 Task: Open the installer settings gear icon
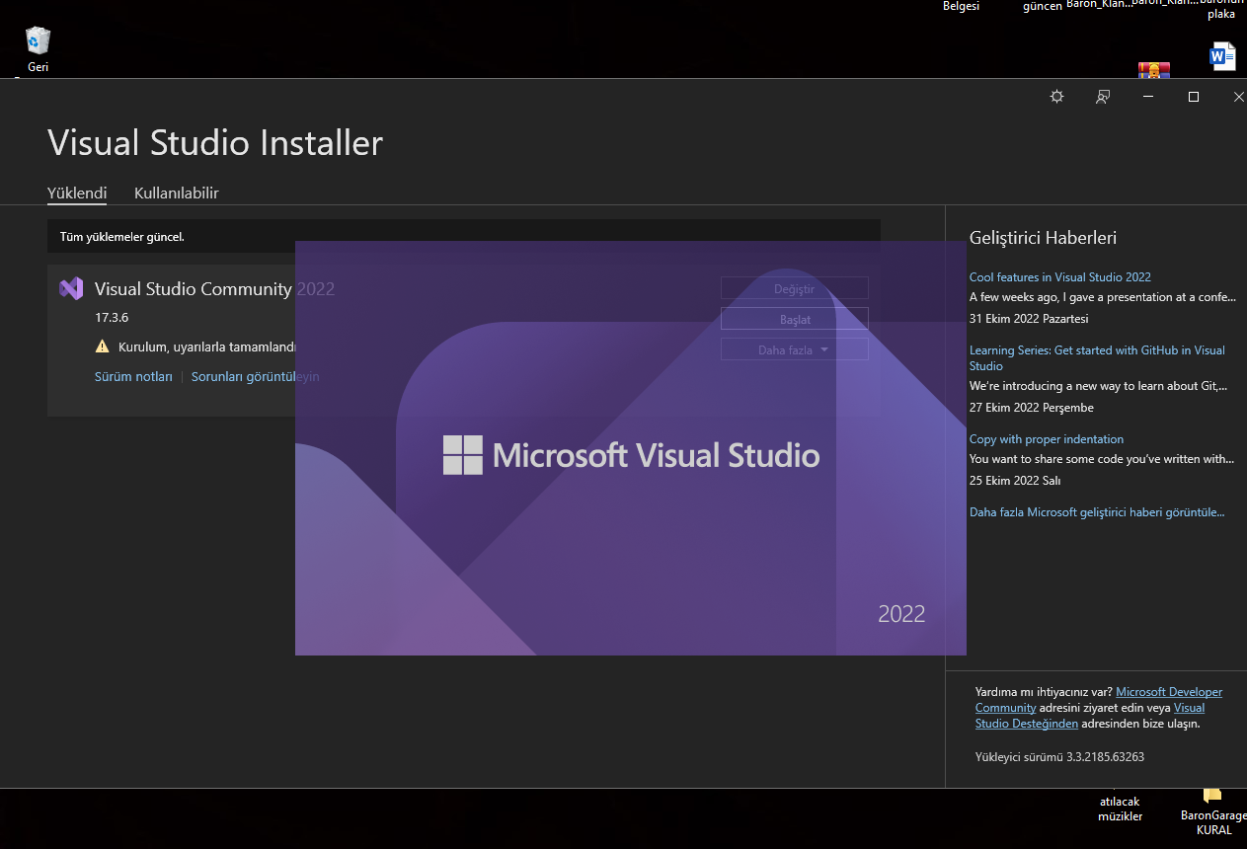point(1056,97)
